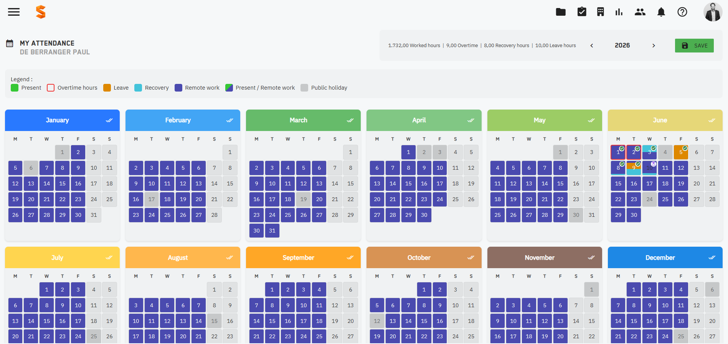The image size is (728, 344).
Task: Open the notifications bell icon
Action: (661, 12)
